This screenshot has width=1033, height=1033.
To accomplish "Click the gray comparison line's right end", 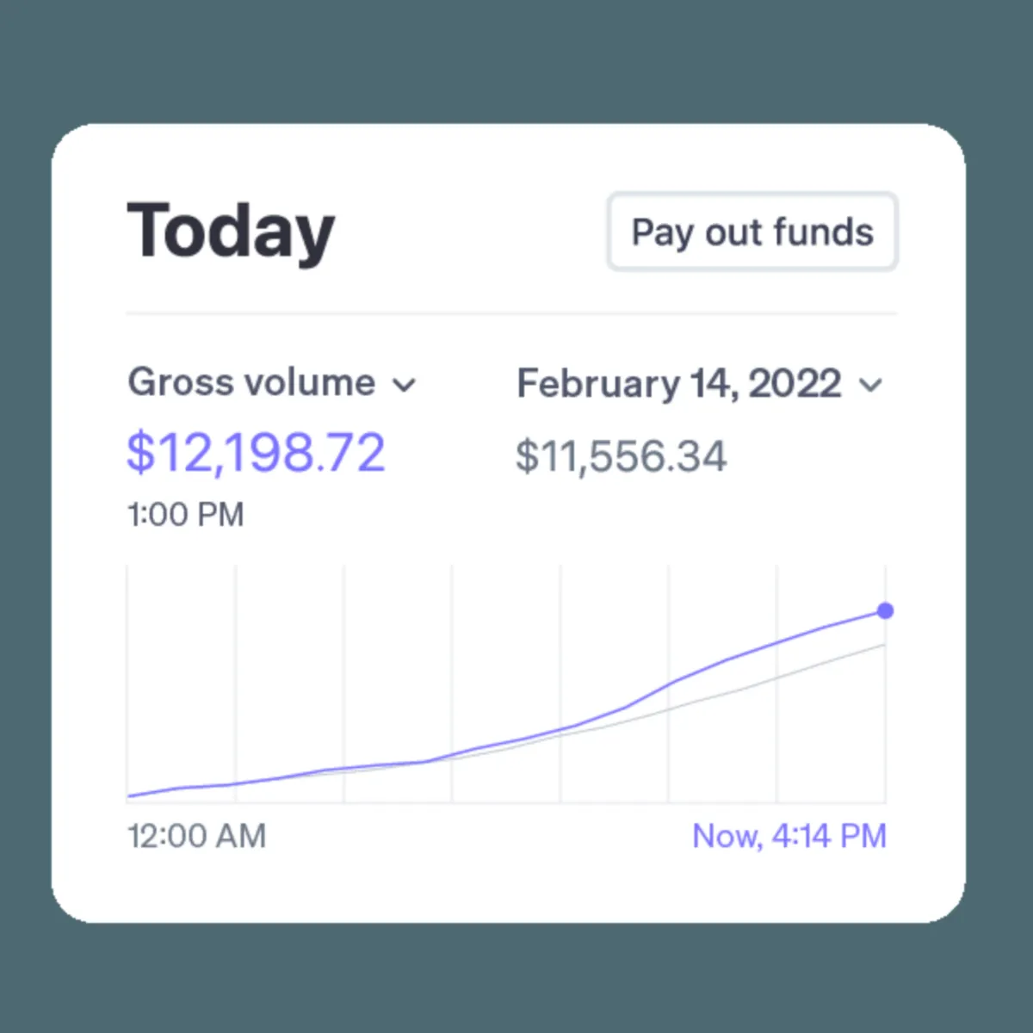I will pyautogui.click(x=881, y=646).
